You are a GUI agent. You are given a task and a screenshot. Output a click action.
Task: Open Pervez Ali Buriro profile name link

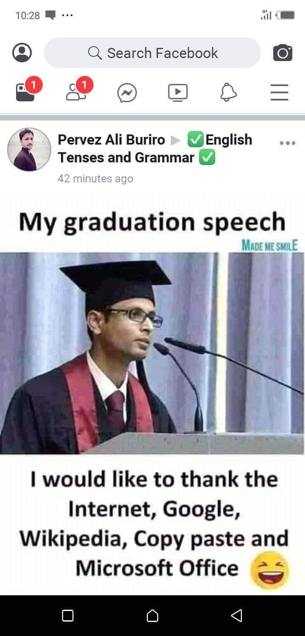coord(111,139)
